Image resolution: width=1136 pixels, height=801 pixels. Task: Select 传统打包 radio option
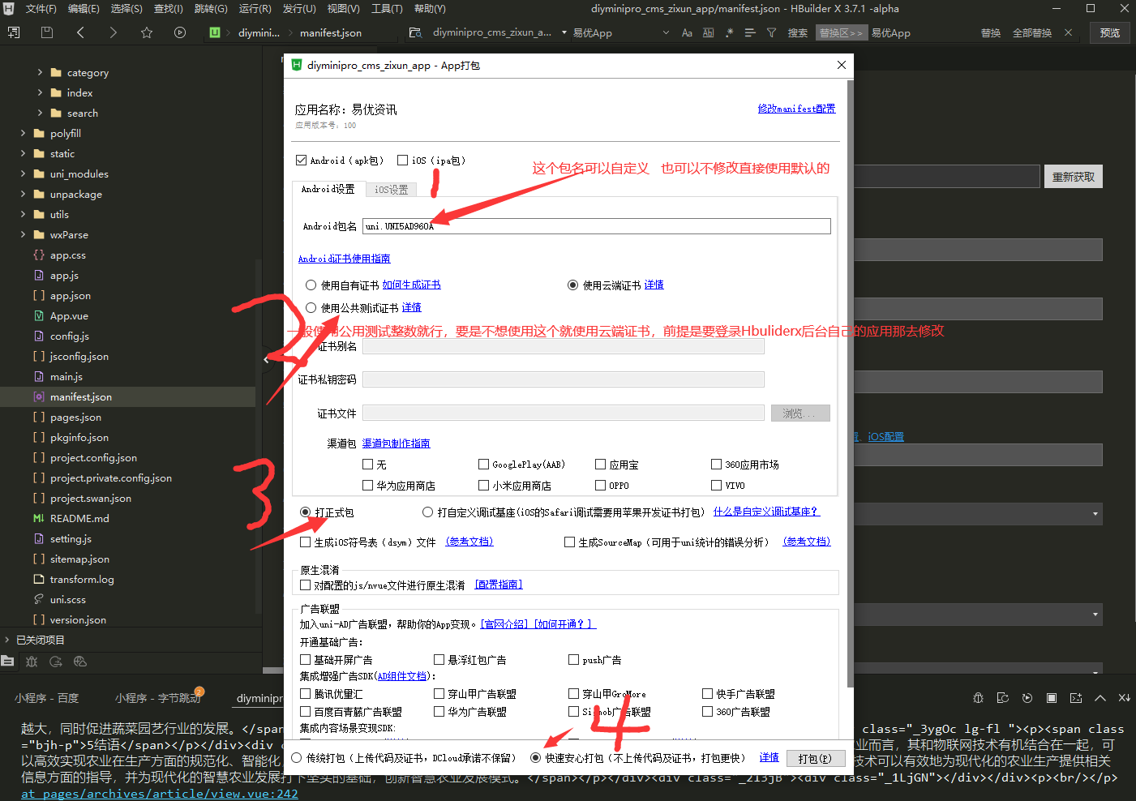click(297, 758)
